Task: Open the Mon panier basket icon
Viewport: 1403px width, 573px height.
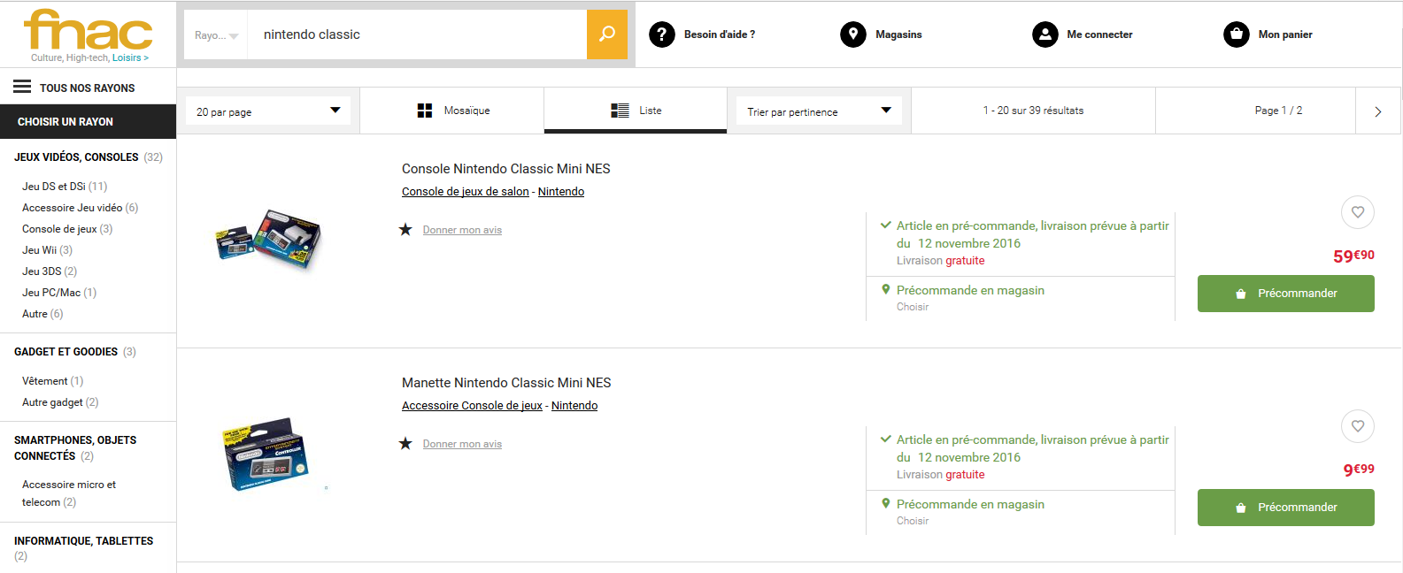Action: [x=1236, y=34]
